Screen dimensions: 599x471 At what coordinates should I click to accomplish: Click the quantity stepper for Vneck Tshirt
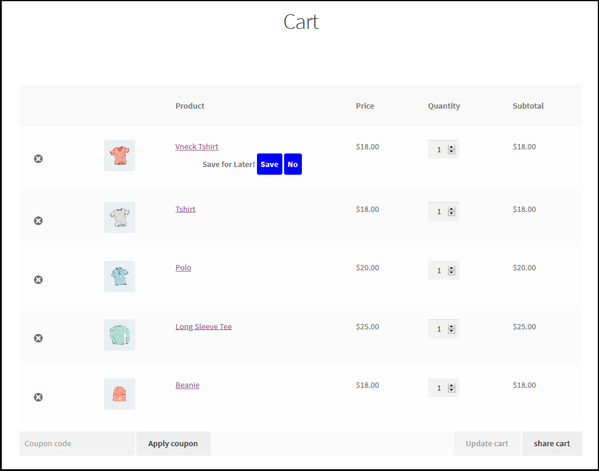pyautogui.click(x=451, y=150)
